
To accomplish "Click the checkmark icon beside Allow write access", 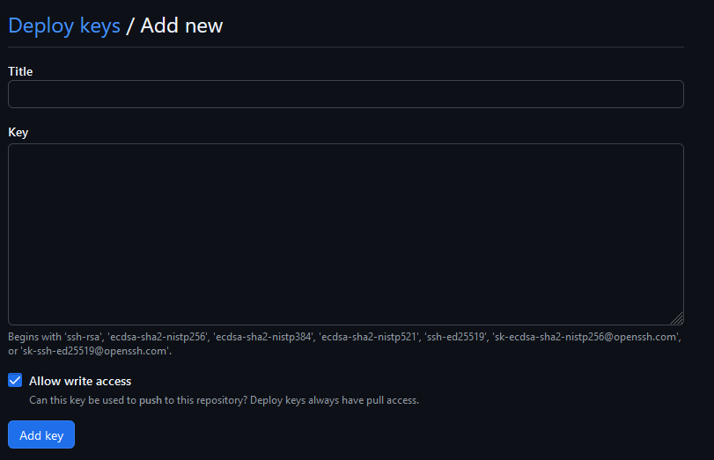I will 15,380.
